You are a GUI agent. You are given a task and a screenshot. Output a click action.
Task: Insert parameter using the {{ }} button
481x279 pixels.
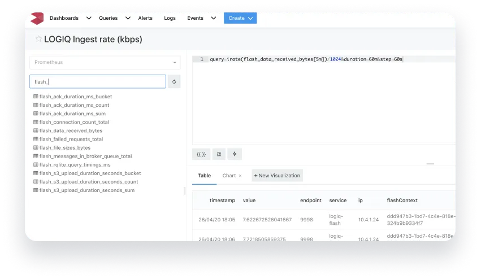tap(201, 154)
